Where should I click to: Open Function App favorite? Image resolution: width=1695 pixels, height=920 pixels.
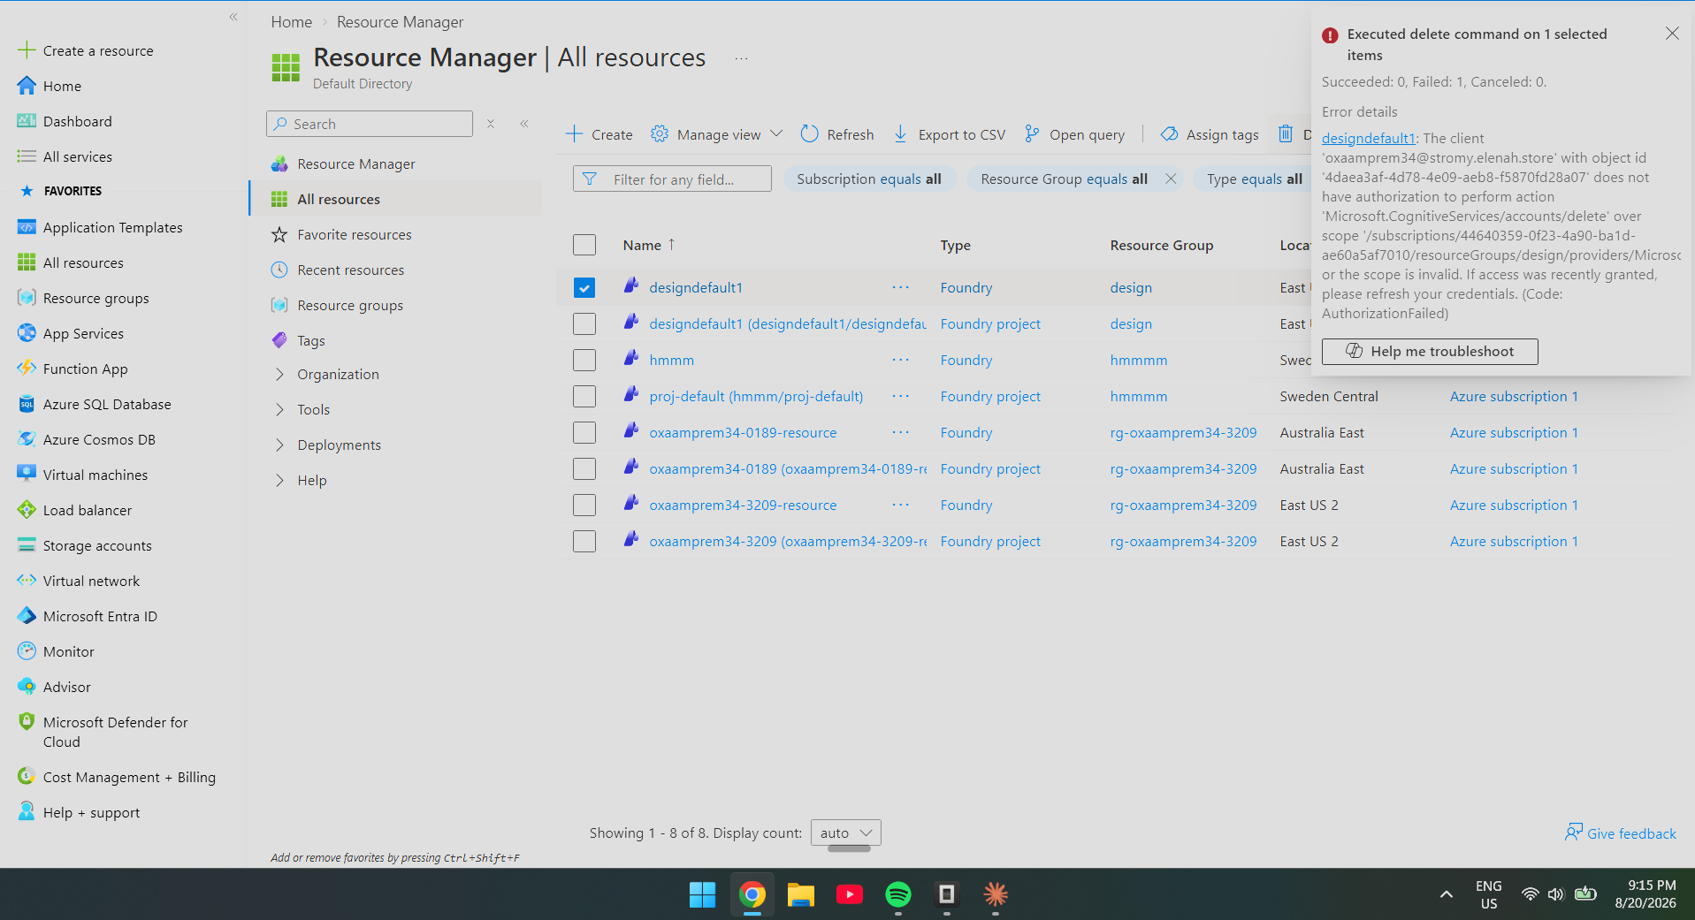(x=85, y=369)
